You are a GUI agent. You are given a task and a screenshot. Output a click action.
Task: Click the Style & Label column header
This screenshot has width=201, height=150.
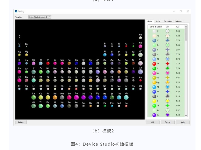coord(156,27)
